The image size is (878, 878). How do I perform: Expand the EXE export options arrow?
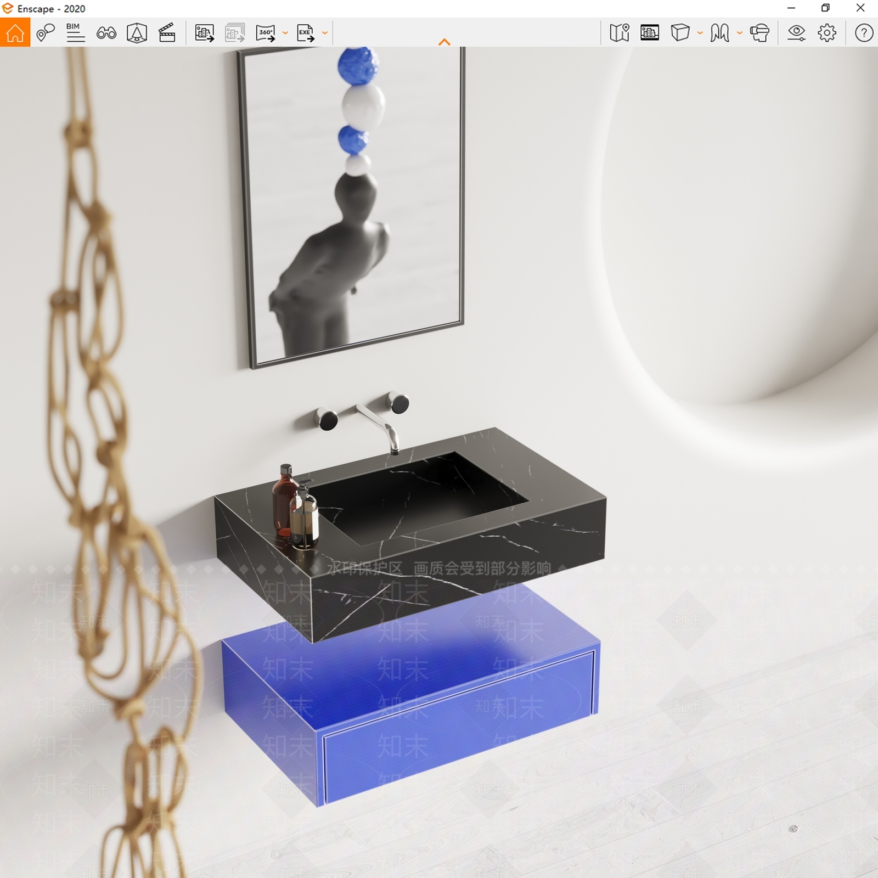(x=325, y=33)
